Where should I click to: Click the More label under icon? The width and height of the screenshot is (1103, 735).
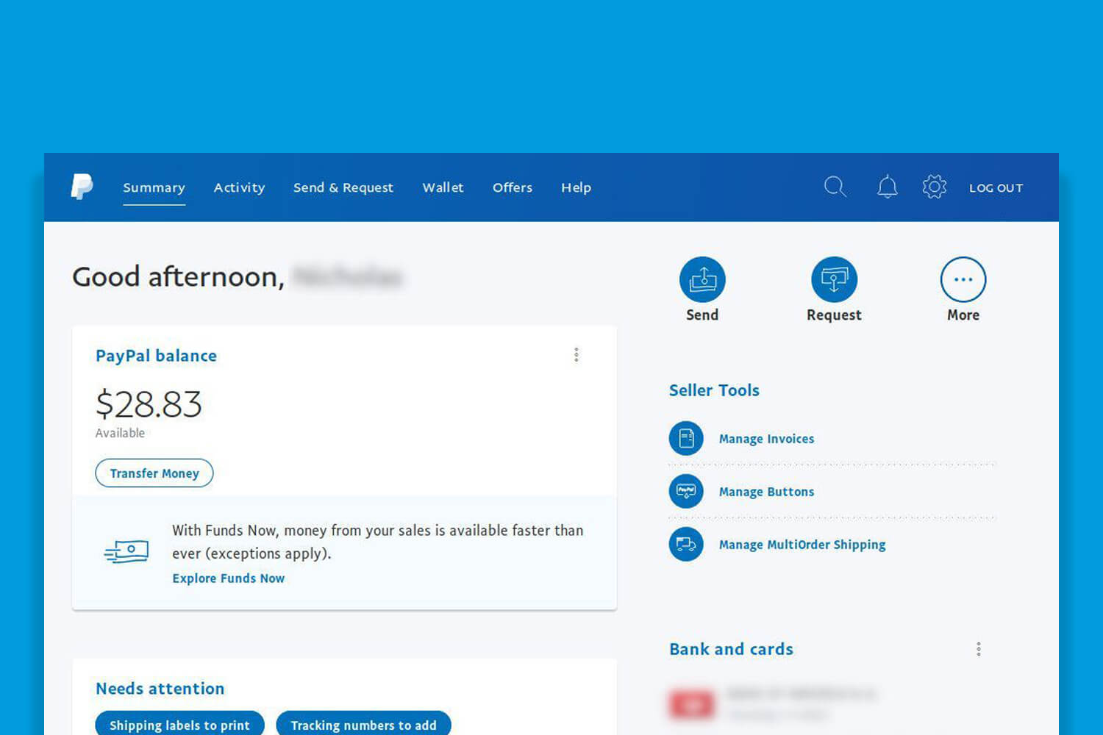963,315
